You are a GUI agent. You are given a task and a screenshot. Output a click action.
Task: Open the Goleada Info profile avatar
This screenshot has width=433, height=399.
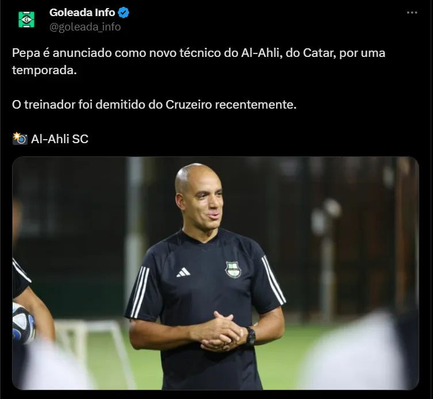tap(26, 20)
